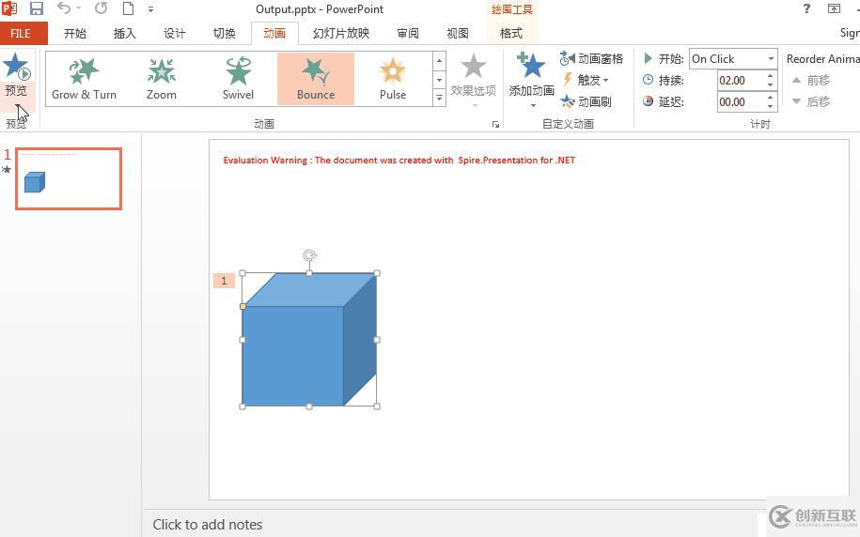The width and height of the screenshot is (860, 537).
Task: Apply the Zoom animation effect
Action: (x=162, y=79)
